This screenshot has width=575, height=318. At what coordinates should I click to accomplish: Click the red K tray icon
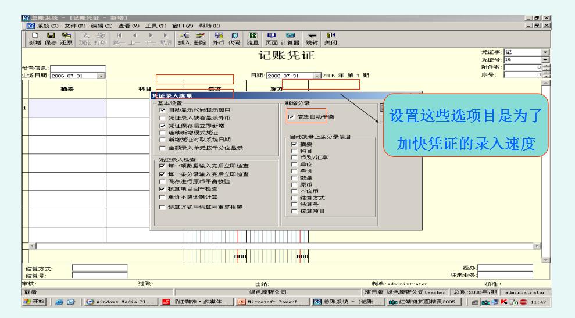(504, 302)
